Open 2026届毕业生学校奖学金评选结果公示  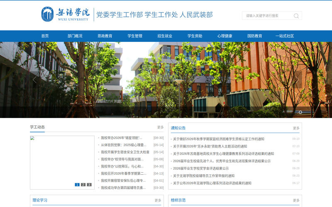coord(201,168)
